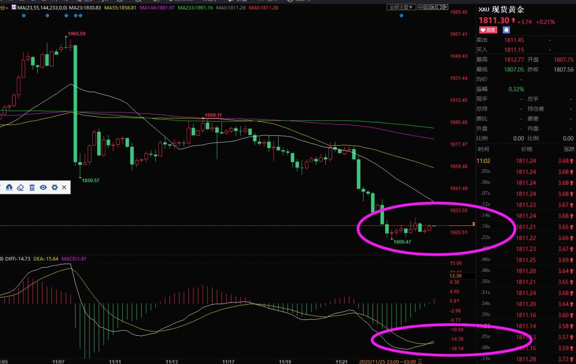Collapse right quote panel arrow icon
The height and width of the screenshot is (364, 576).
445,7
